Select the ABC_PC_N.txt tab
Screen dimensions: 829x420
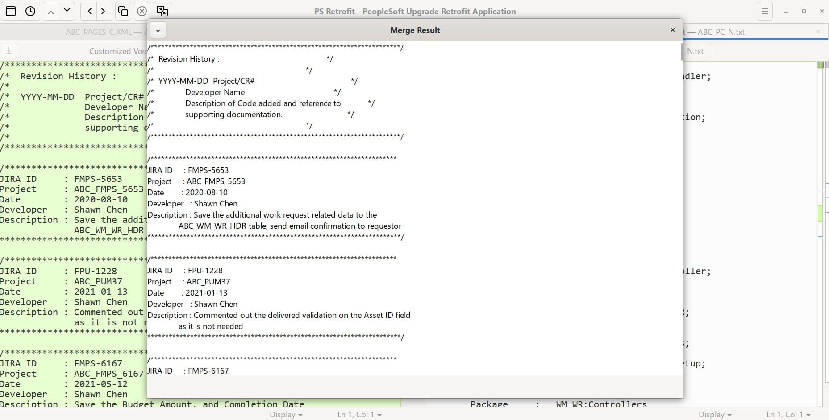(x=721, y=32)
